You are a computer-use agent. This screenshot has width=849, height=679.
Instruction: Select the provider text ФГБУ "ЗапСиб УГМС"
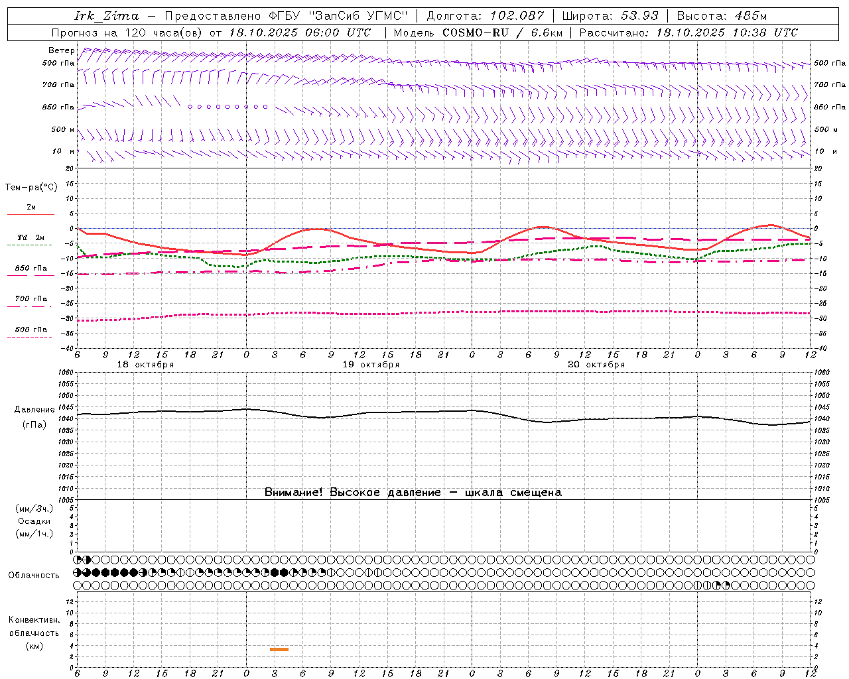point(339,15)
